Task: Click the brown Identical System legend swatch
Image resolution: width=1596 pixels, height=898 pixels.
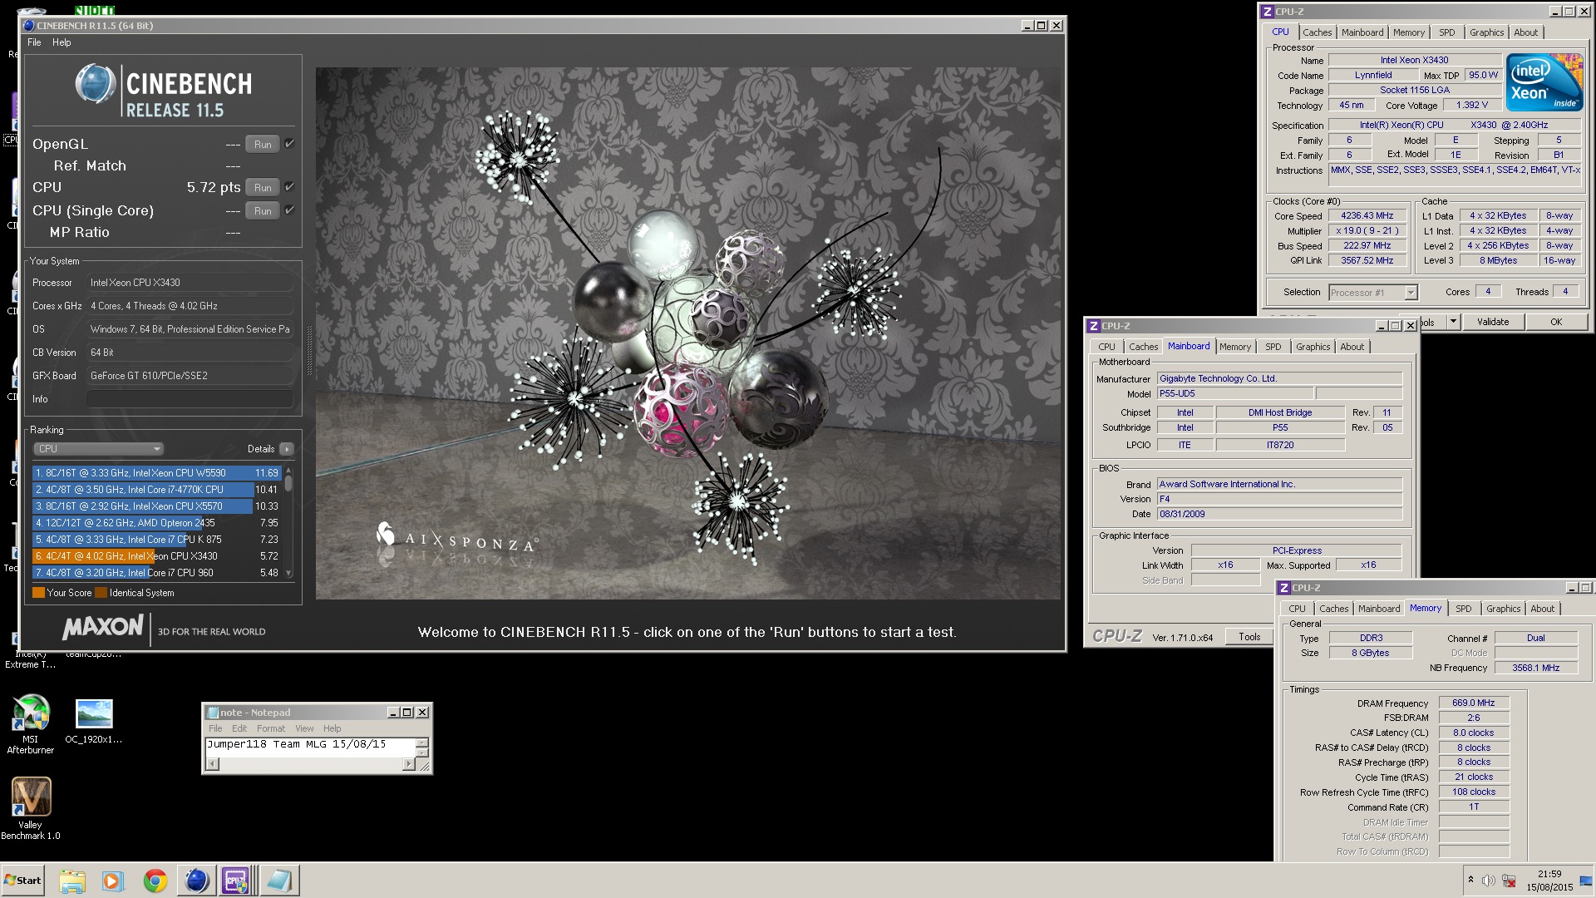Action: [101, 593]
